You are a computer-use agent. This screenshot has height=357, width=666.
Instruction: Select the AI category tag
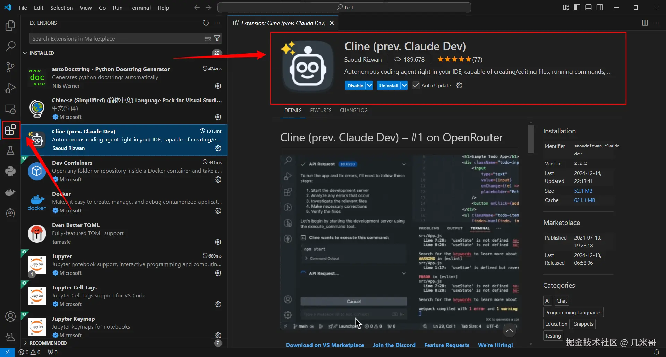tap(547, 301)
